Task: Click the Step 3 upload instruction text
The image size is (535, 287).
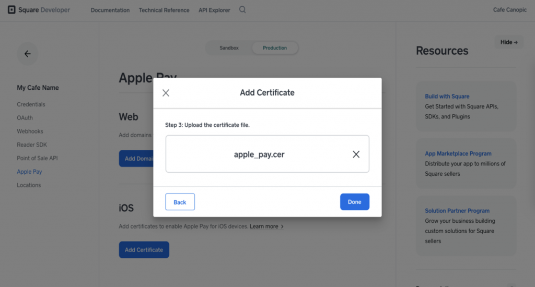Action: [207, 125]
